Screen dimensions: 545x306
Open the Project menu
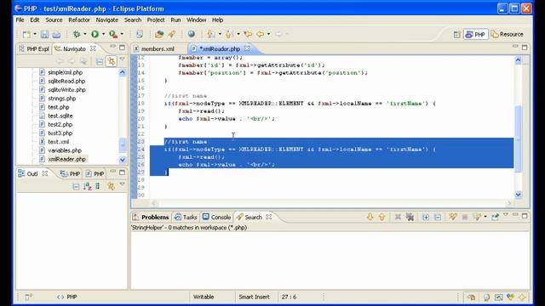(x=156, y=20)
